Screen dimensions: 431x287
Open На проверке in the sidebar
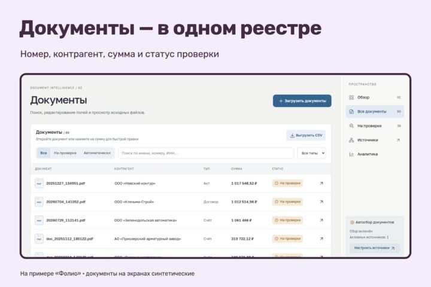[x=375, y=126]
